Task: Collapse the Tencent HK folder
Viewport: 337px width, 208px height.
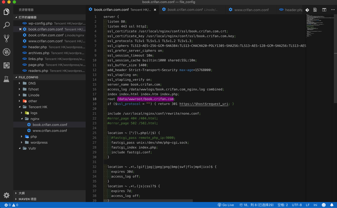Action: 38,107
